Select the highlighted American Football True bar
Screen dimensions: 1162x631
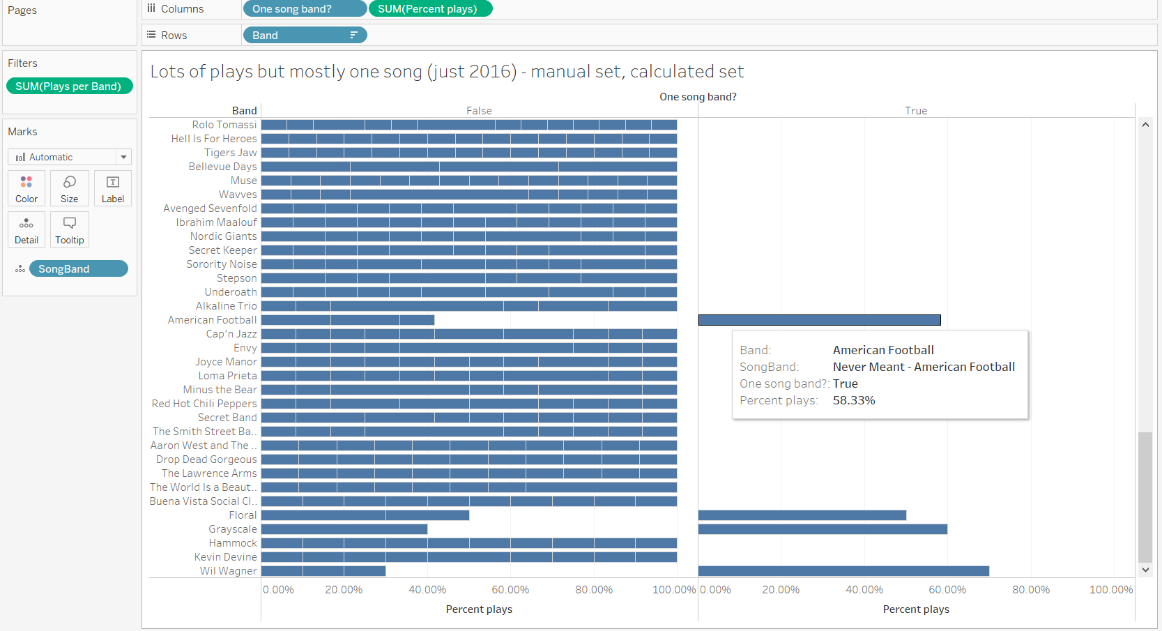[820, 320]
